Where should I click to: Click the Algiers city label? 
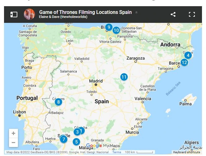click(191, 142)
